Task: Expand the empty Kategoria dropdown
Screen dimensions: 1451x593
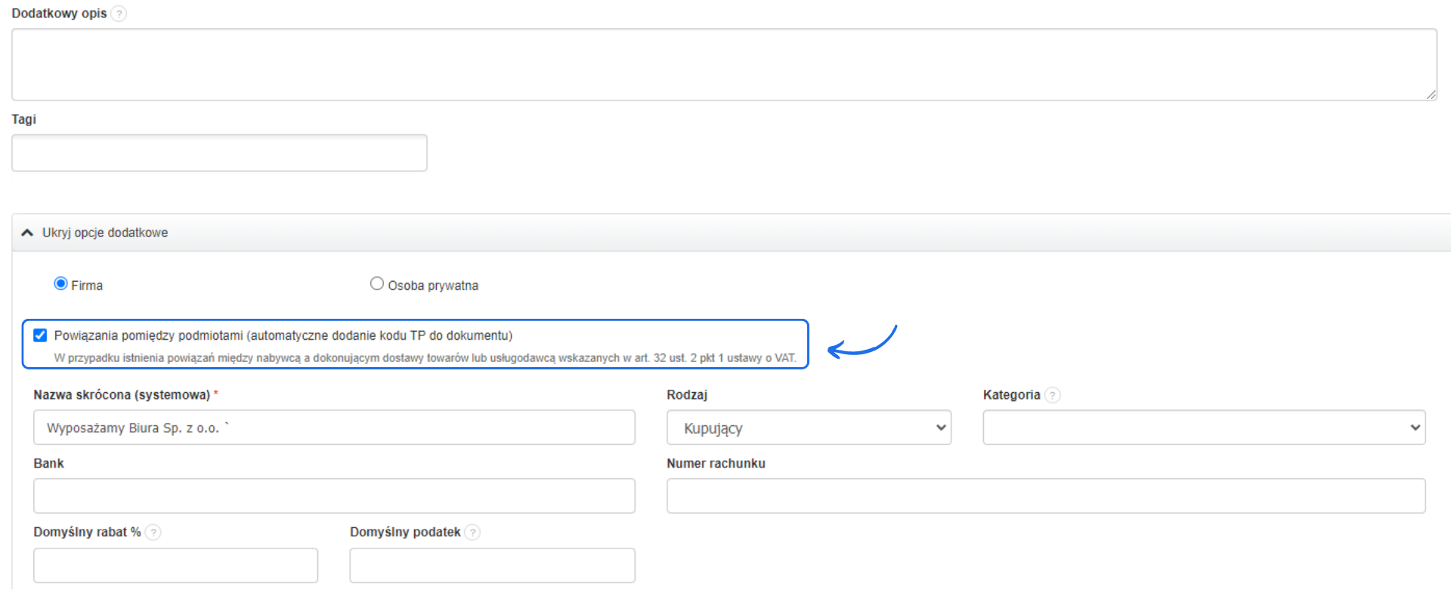Action: click(x=1203, y=428)
